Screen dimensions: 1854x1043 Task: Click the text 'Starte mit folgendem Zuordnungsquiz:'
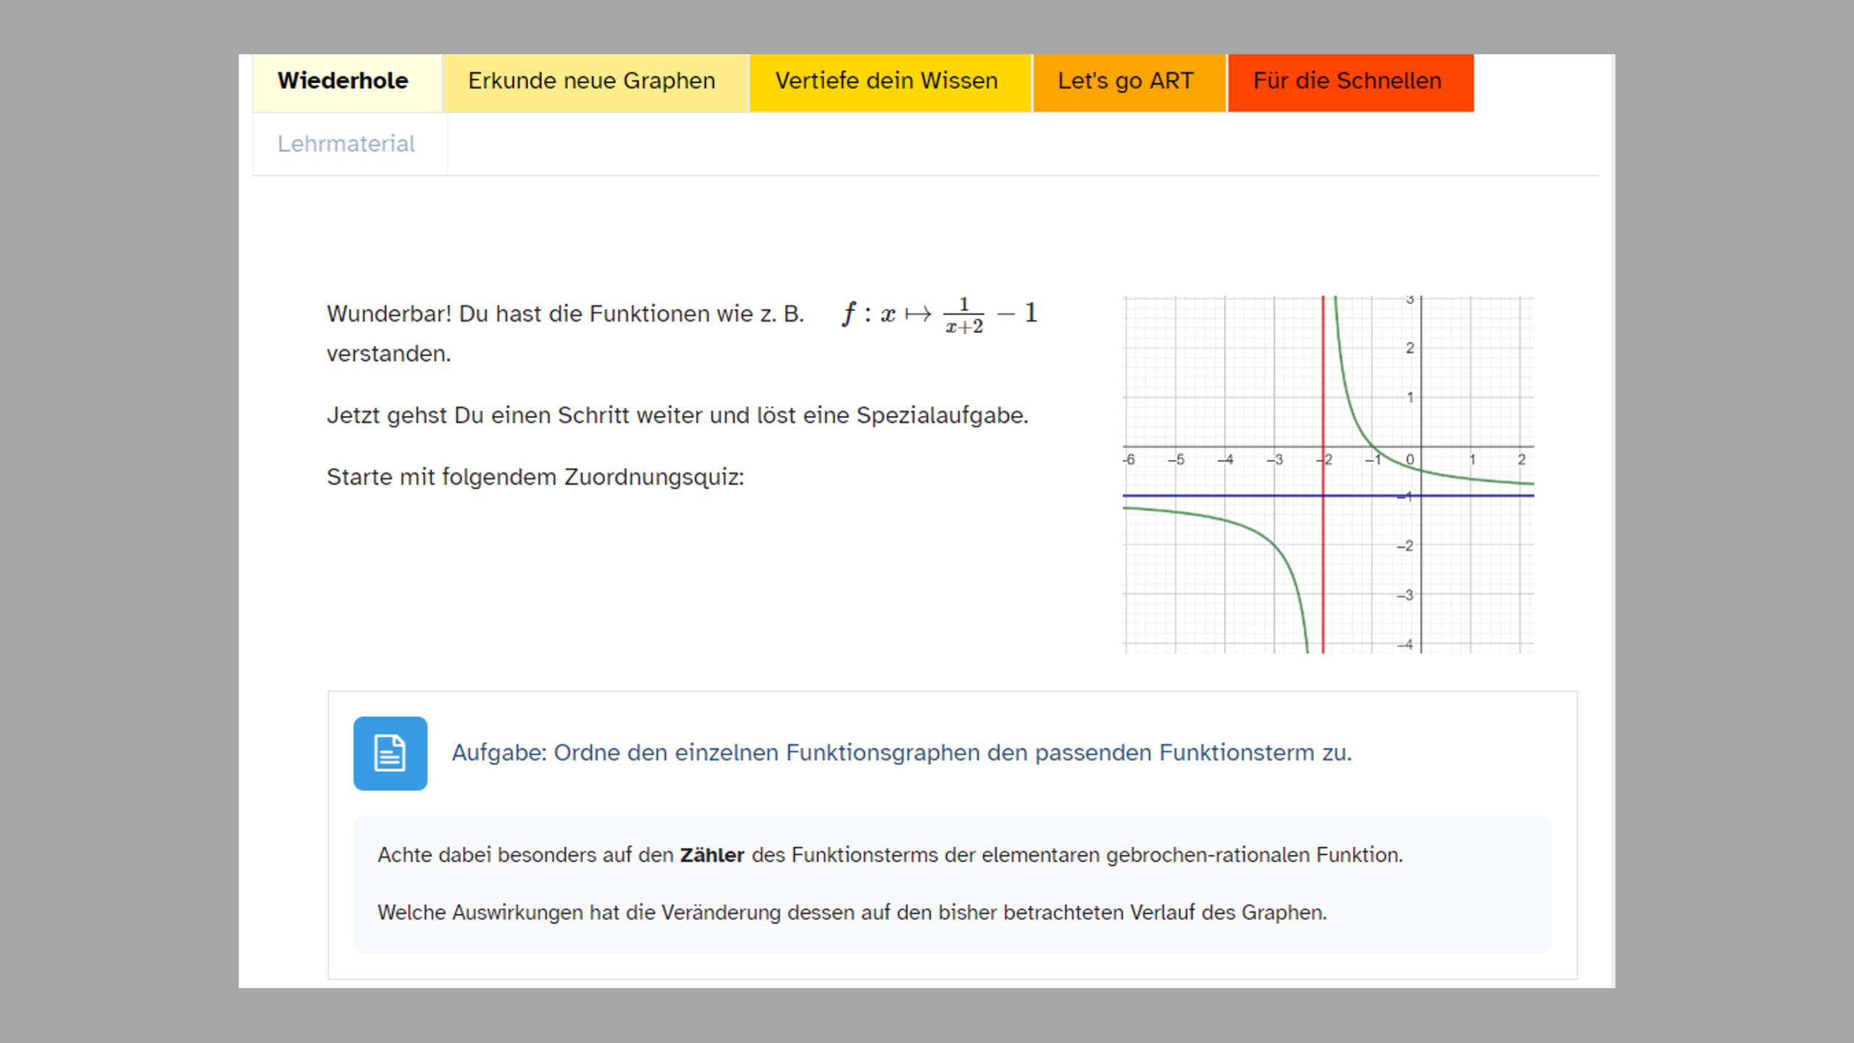click(535, 477)
